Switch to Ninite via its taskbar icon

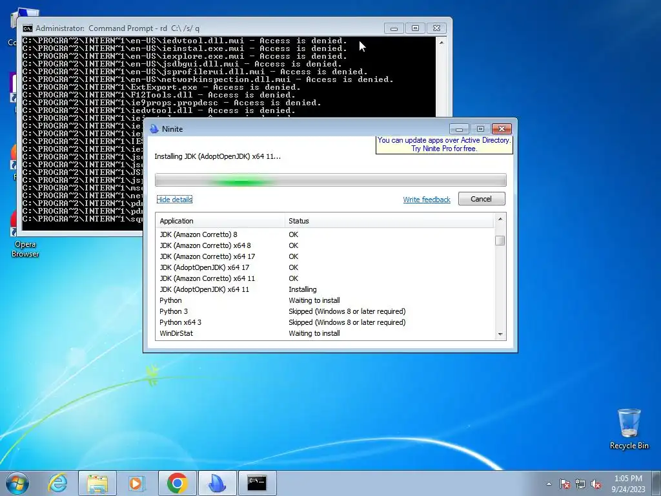tap(217, 483)
